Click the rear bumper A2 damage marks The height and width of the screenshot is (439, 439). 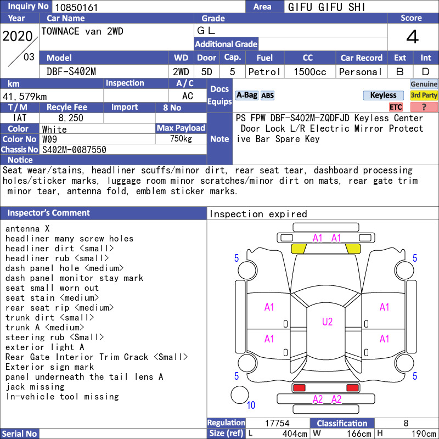327,399
